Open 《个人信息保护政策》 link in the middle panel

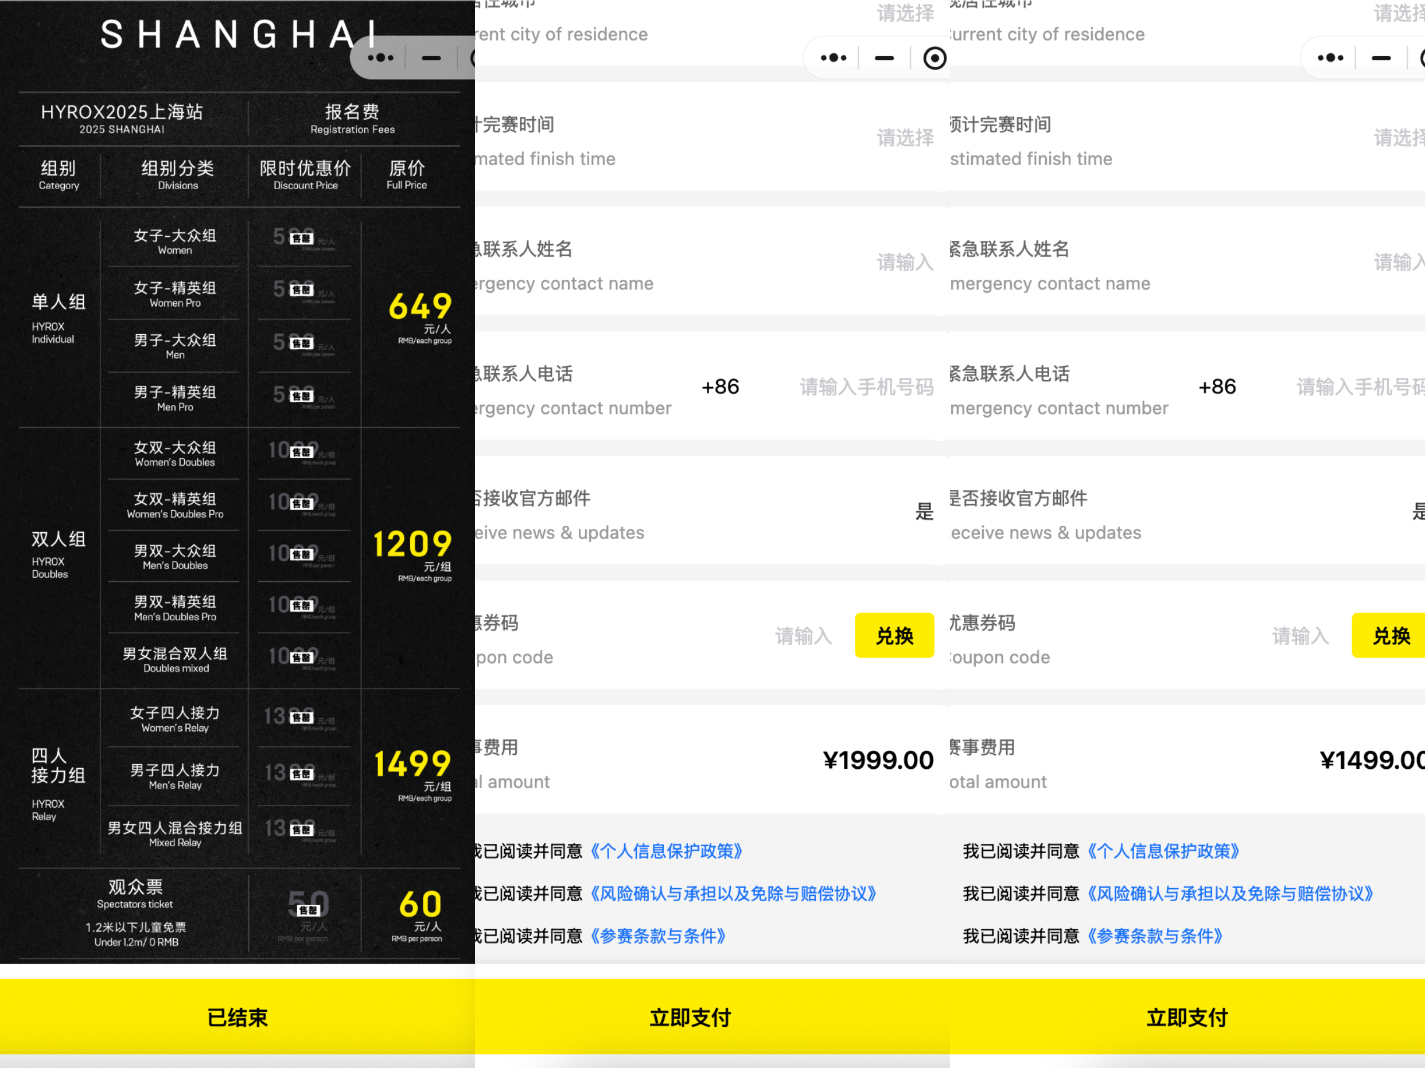(x=666, y=851)
